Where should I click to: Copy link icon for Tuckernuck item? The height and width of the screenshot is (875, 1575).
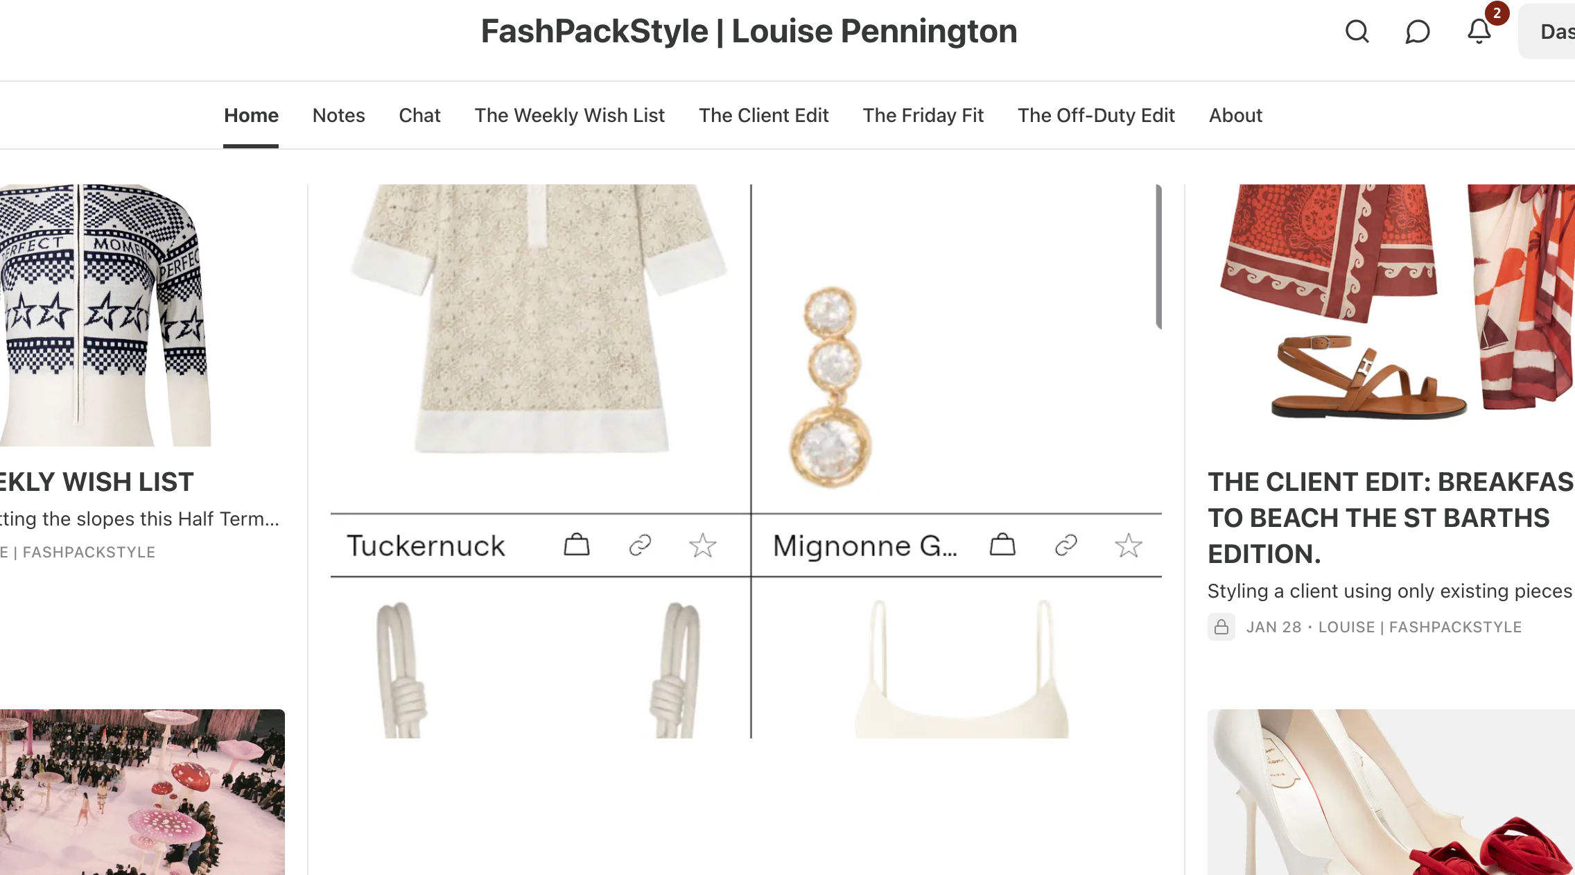(x=640, y=545)
